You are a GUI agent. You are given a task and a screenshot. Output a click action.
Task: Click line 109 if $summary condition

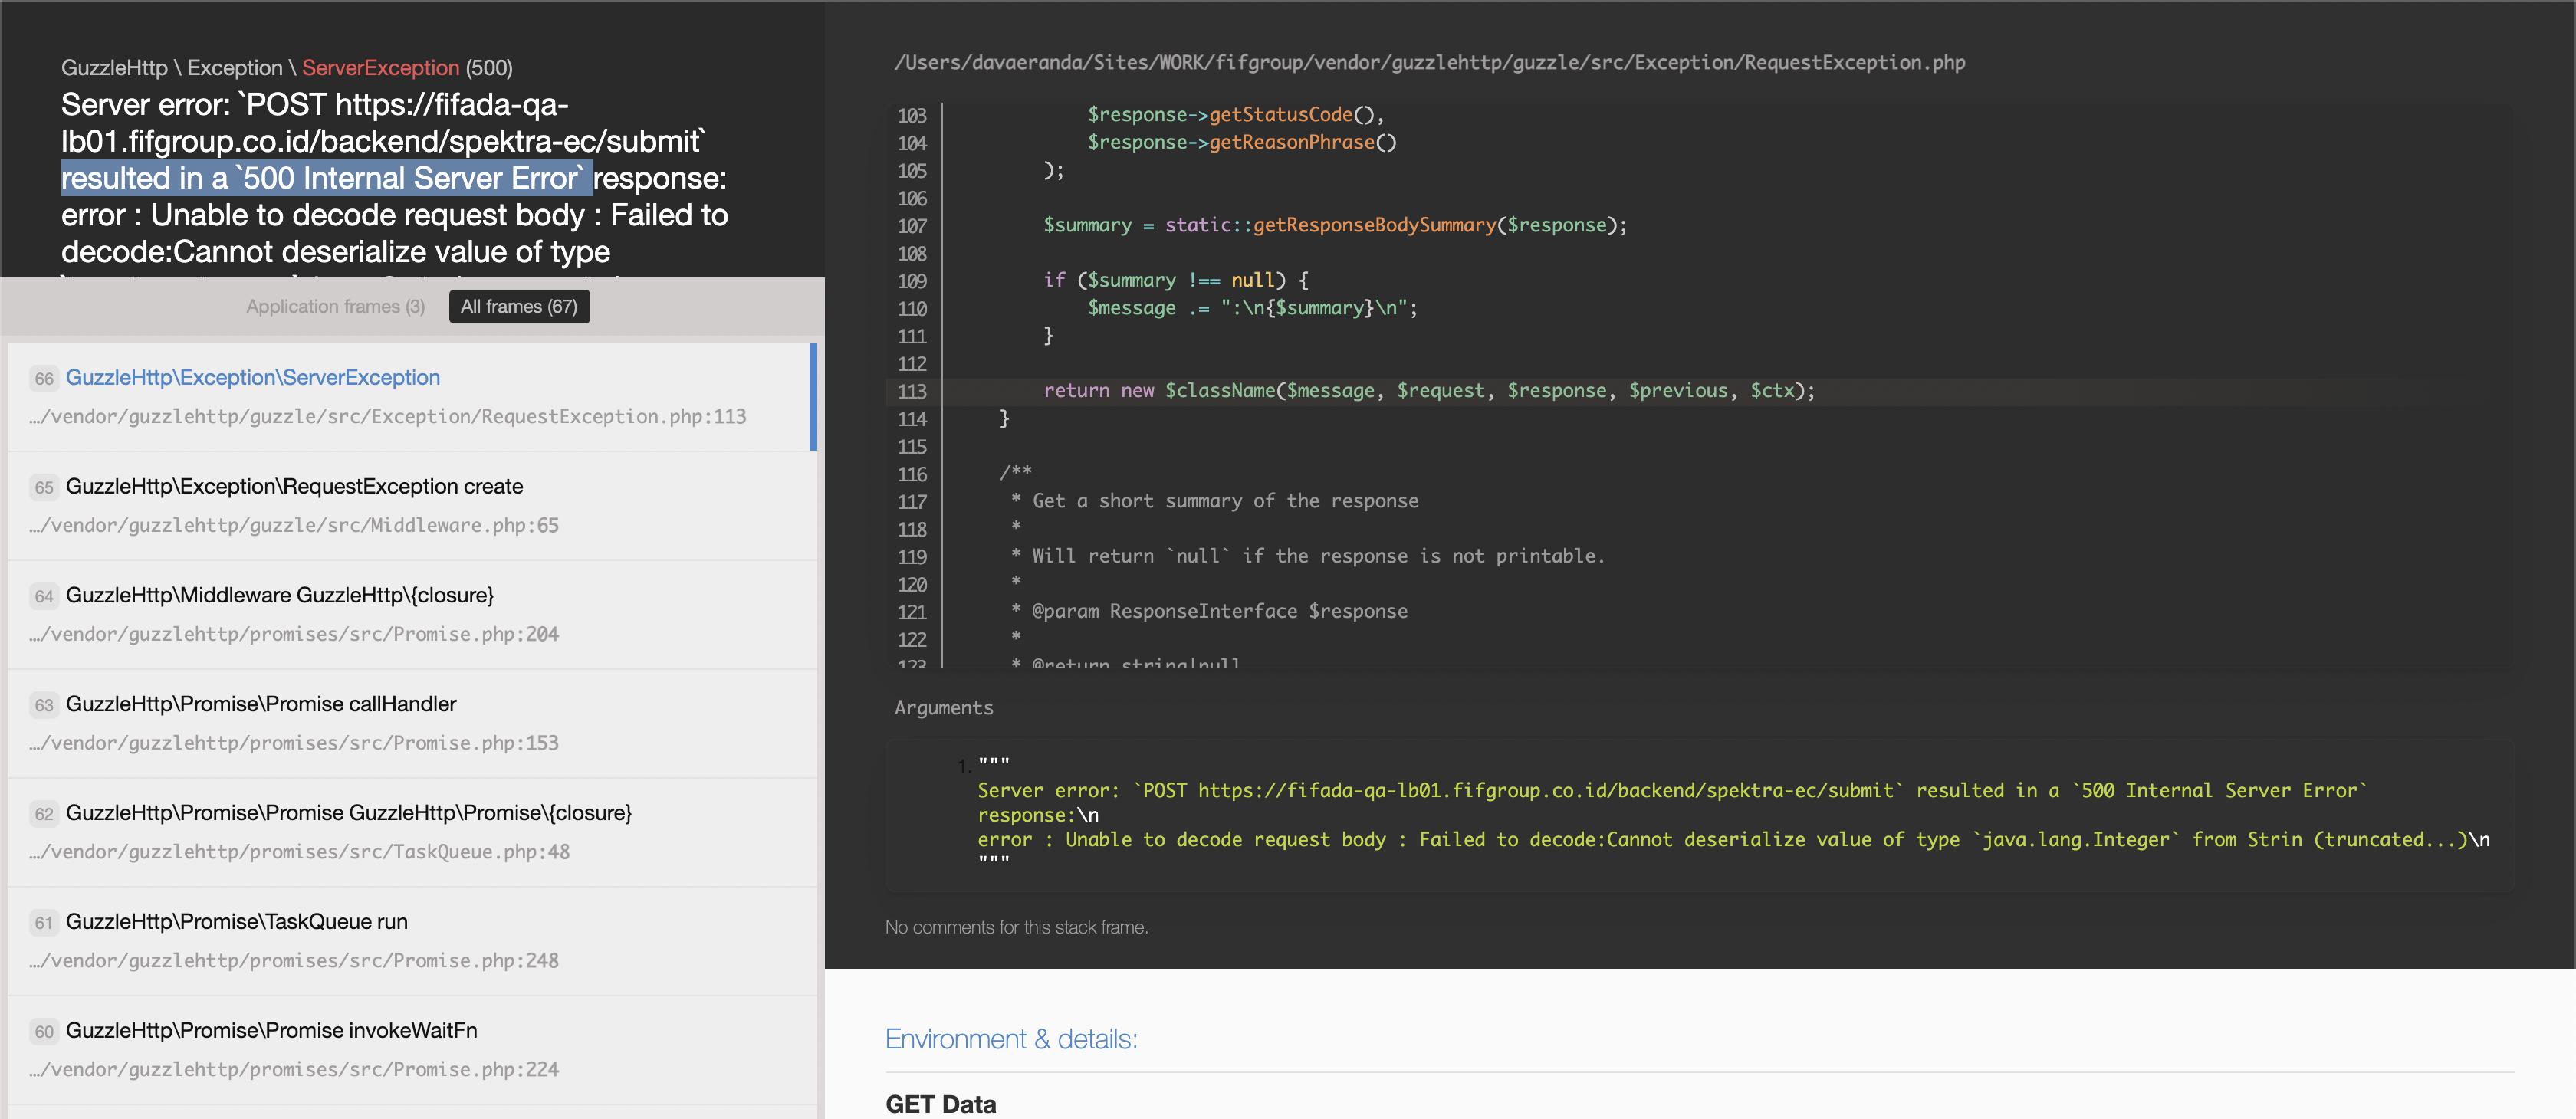pos(1175,280)
